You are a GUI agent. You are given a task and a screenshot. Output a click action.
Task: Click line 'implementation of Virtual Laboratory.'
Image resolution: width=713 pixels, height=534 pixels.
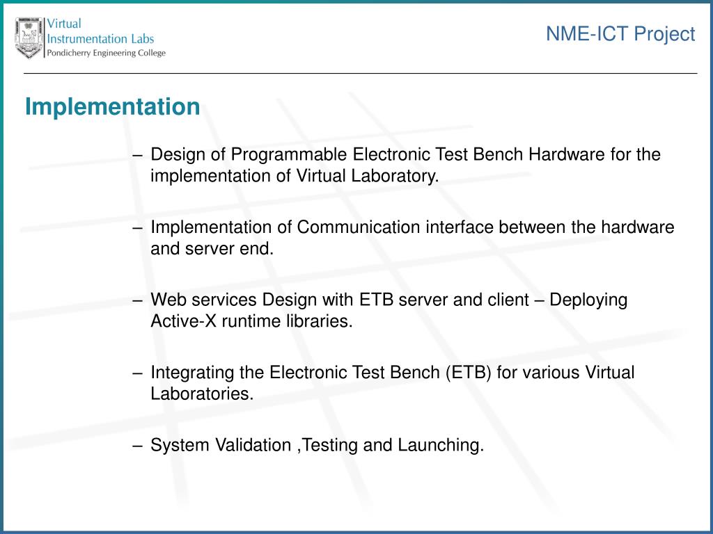295,176
